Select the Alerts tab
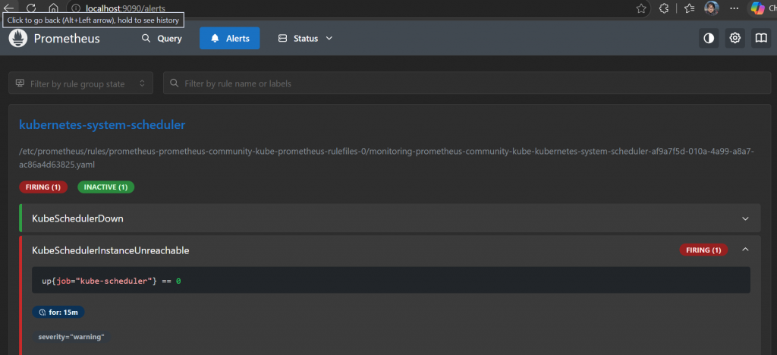Screen dimensions: 777x355 pyautogui.click(x=229, y=38)
